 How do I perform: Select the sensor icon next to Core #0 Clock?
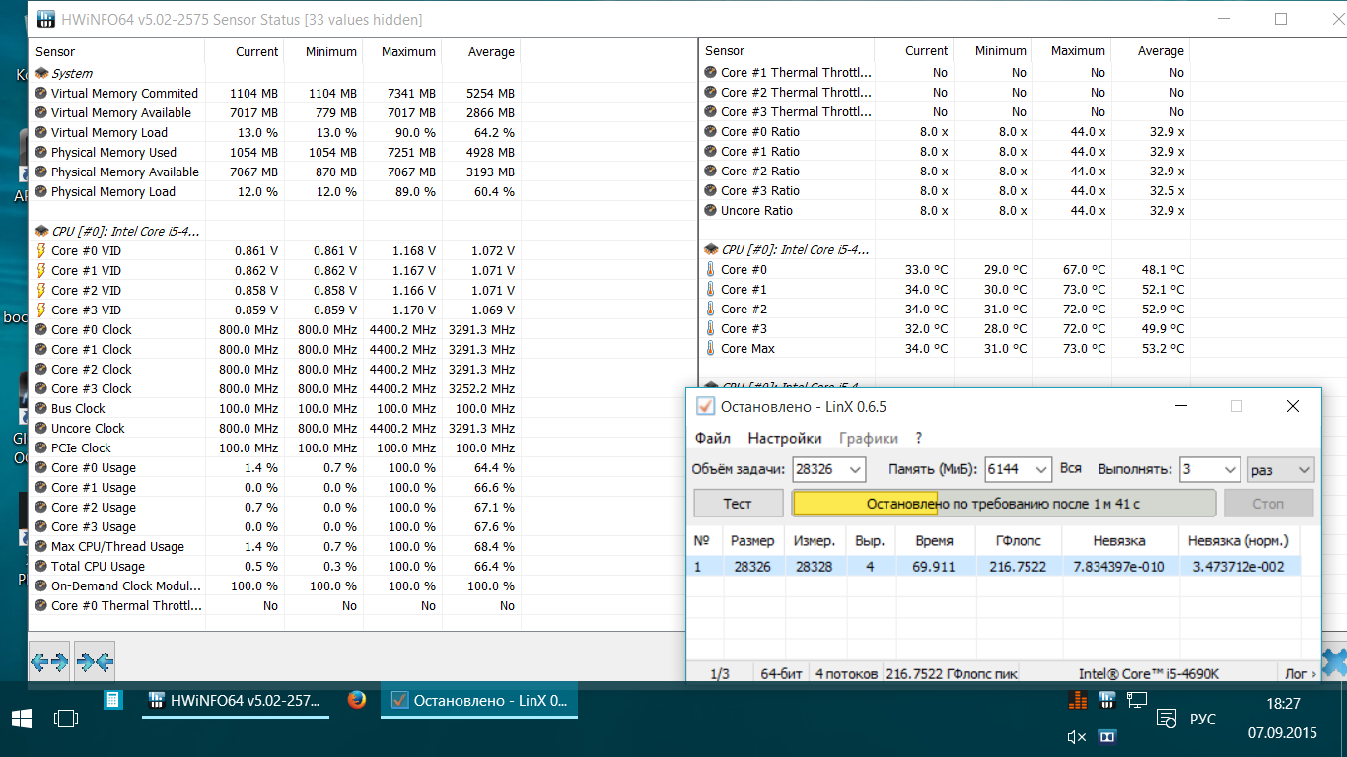pyautogui.click(x=40, y=329)
